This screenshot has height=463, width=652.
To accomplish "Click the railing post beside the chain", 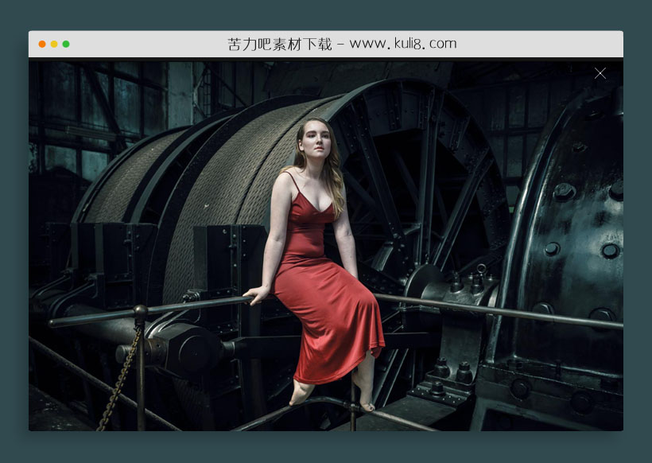I will (141, 366).
